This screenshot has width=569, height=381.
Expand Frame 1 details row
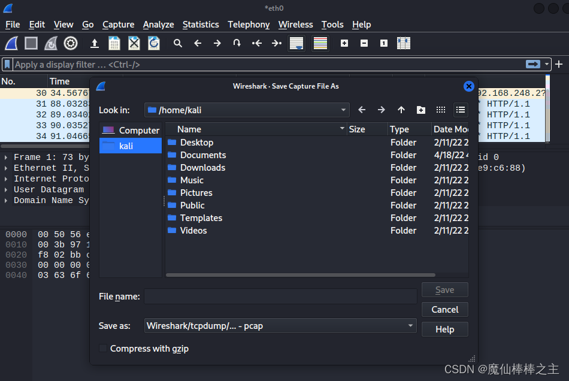click(x=6, y=157)
